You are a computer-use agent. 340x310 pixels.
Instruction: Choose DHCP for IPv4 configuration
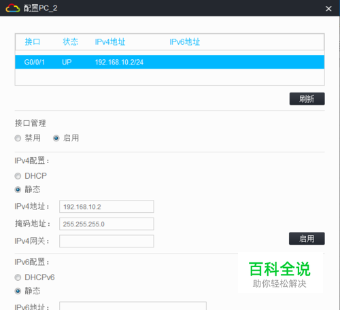18,176
